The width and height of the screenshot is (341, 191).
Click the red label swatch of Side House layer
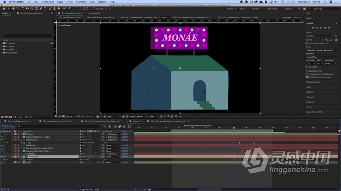tap(16, 146)
